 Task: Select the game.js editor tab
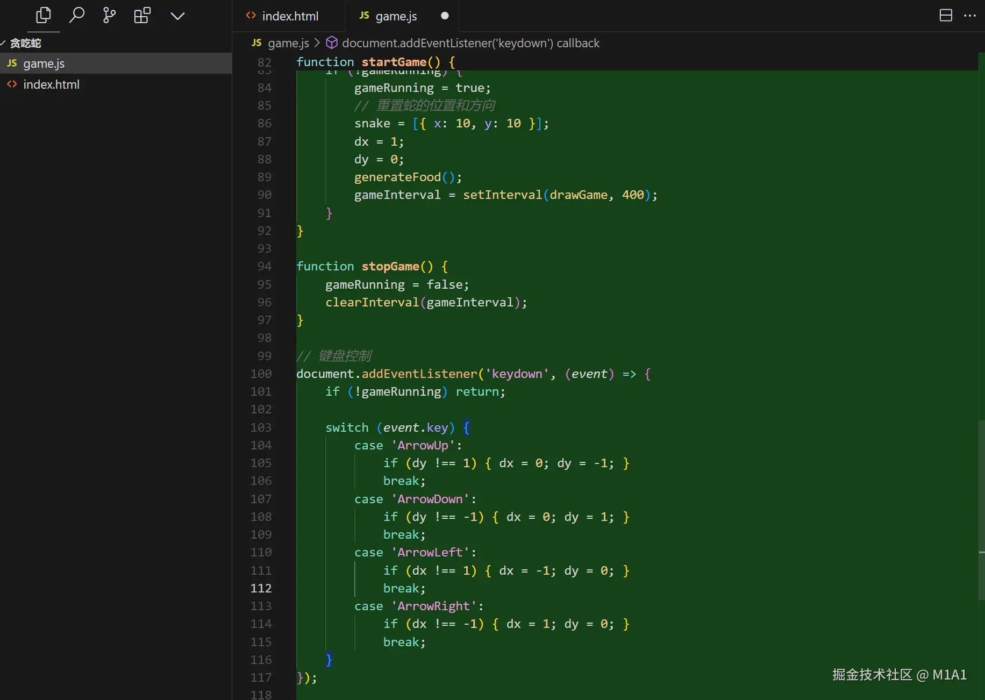tap(396, 16)
